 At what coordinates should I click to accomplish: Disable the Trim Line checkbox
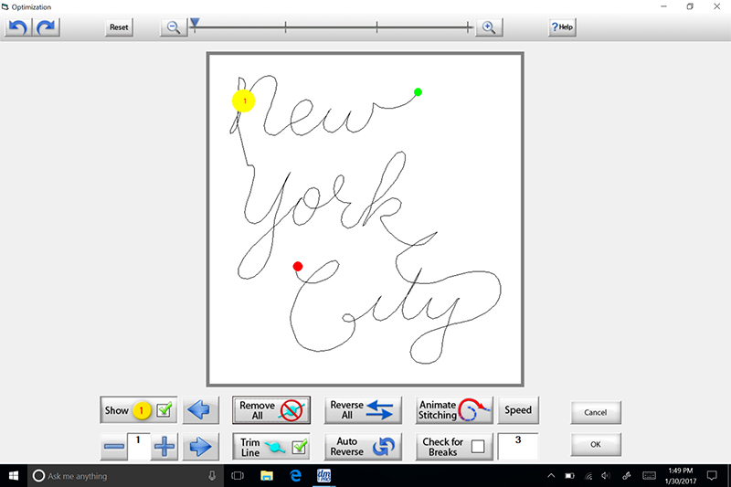coord(297,447)
